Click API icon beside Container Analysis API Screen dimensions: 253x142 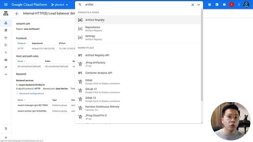(x=80, y=73)
